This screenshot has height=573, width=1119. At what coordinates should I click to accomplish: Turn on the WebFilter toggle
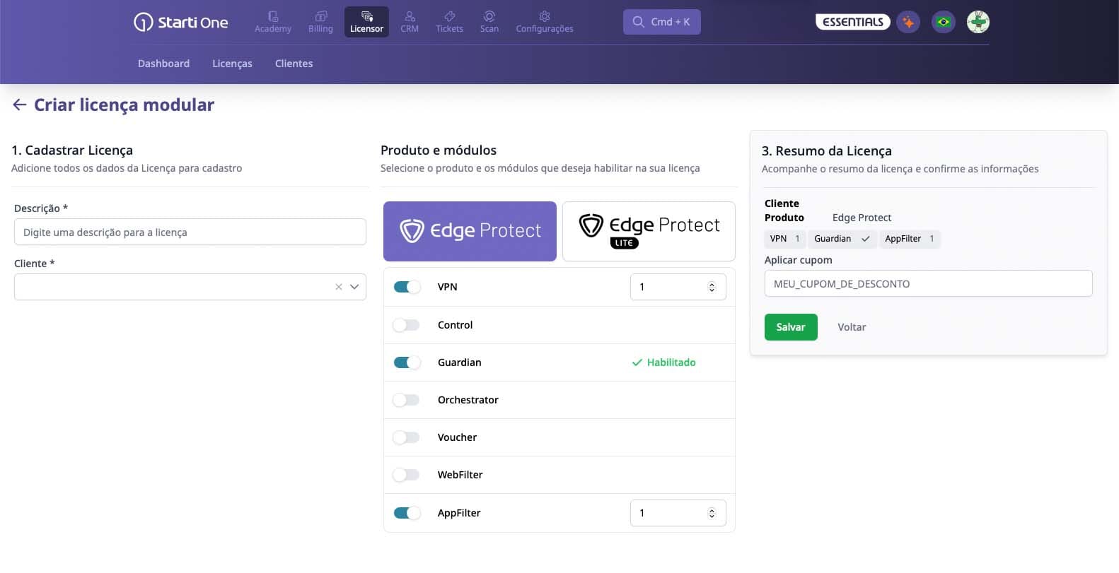pyautogui.click(x=407, y=475)
